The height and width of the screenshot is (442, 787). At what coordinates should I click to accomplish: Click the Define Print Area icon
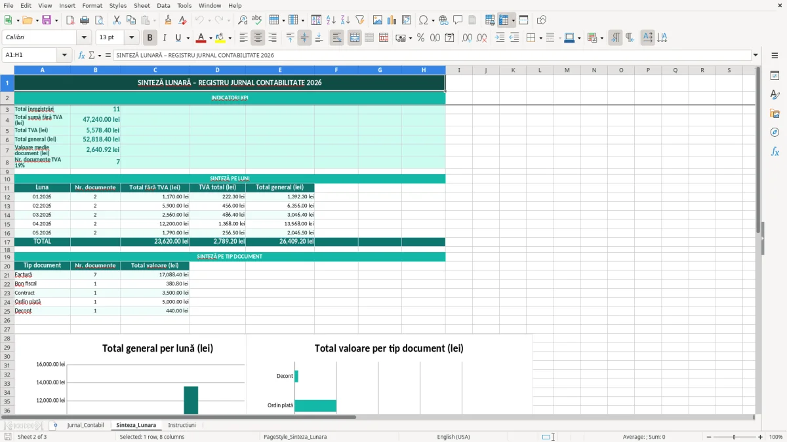click(x=490, y=20)
